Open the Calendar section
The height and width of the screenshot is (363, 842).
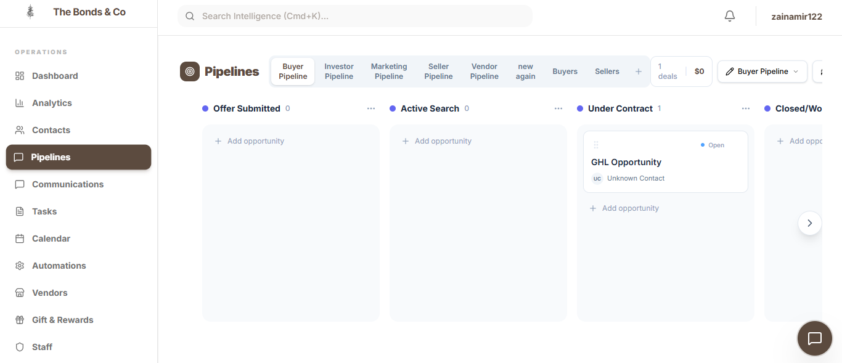pos(51,238)
